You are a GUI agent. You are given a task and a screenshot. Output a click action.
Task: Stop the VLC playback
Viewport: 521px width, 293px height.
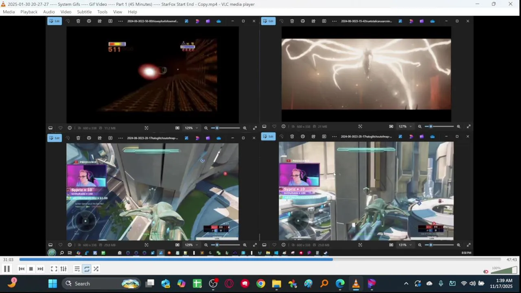point(31,269)
